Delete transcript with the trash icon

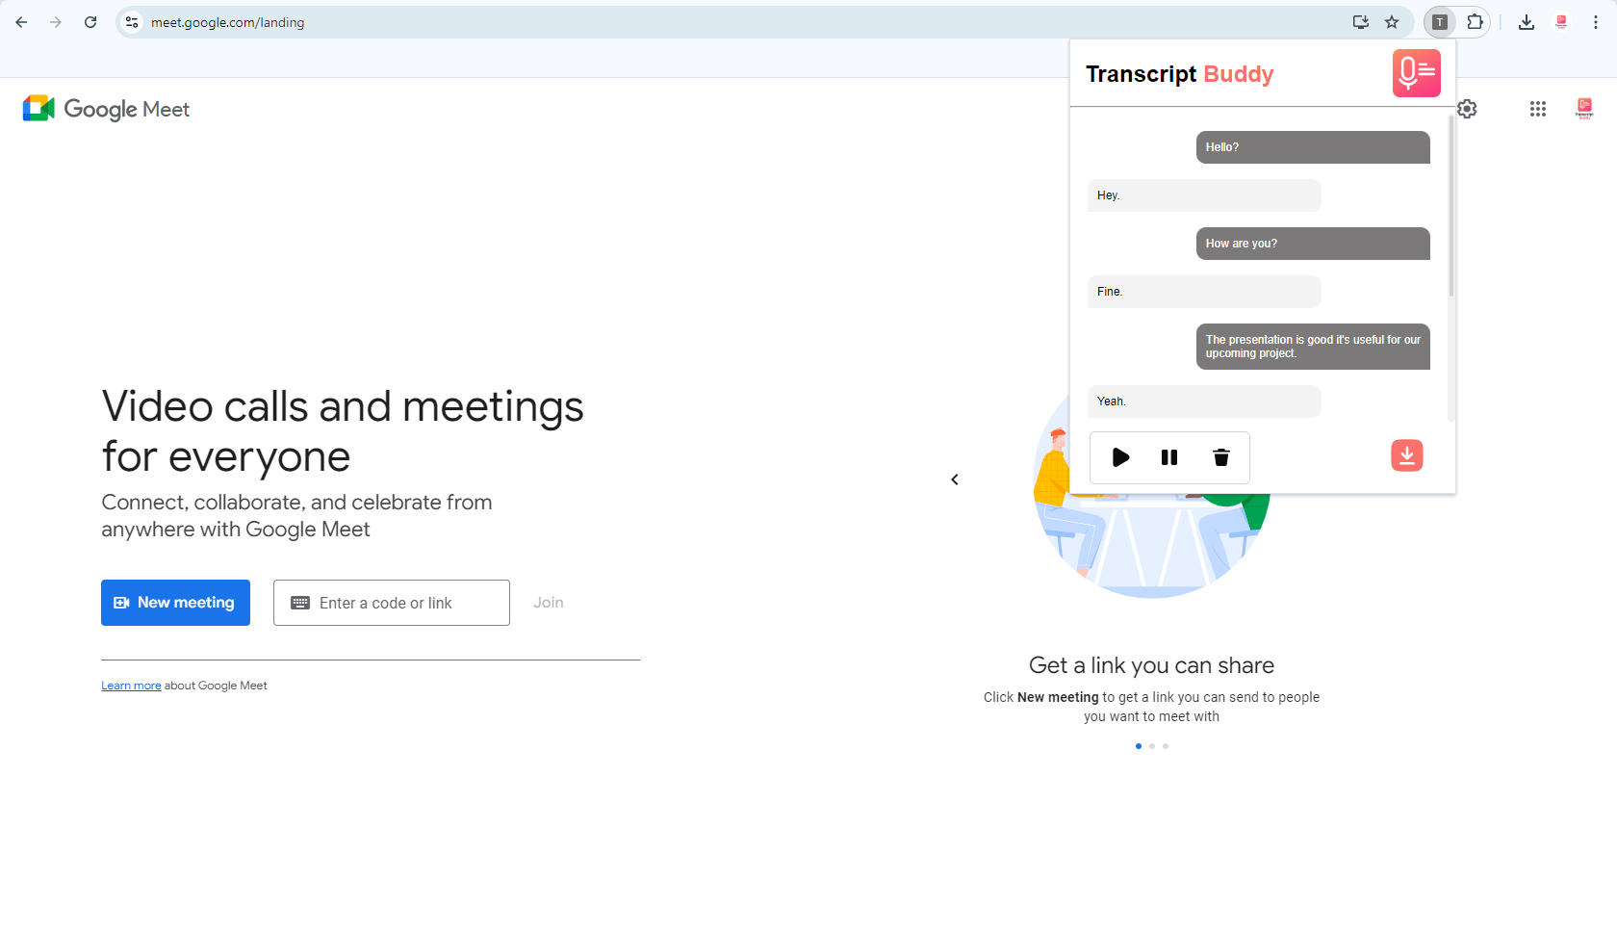point(1220,457)
